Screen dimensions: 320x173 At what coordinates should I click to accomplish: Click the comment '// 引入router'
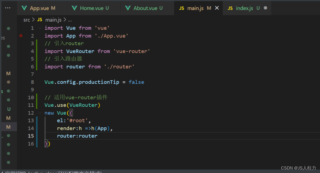click(x=64, y=43)
